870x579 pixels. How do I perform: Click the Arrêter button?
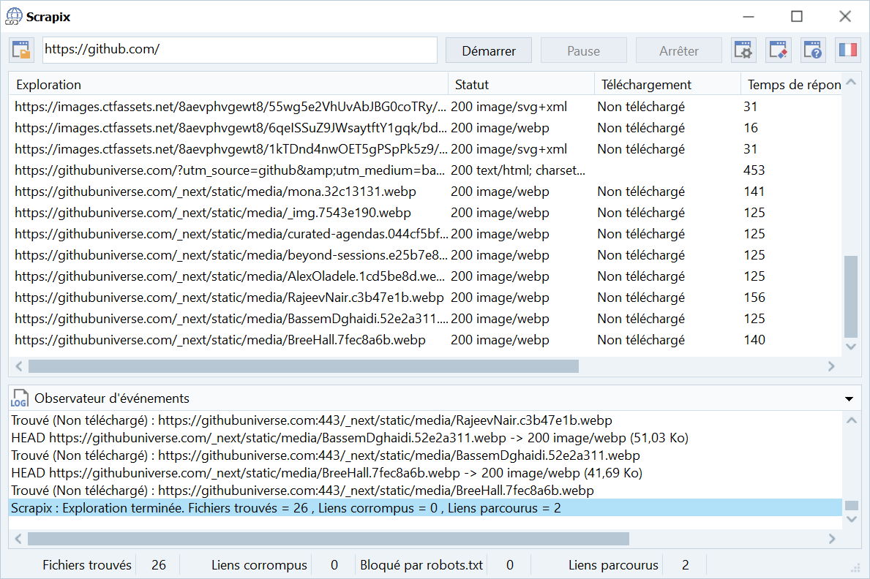[678, 51]
